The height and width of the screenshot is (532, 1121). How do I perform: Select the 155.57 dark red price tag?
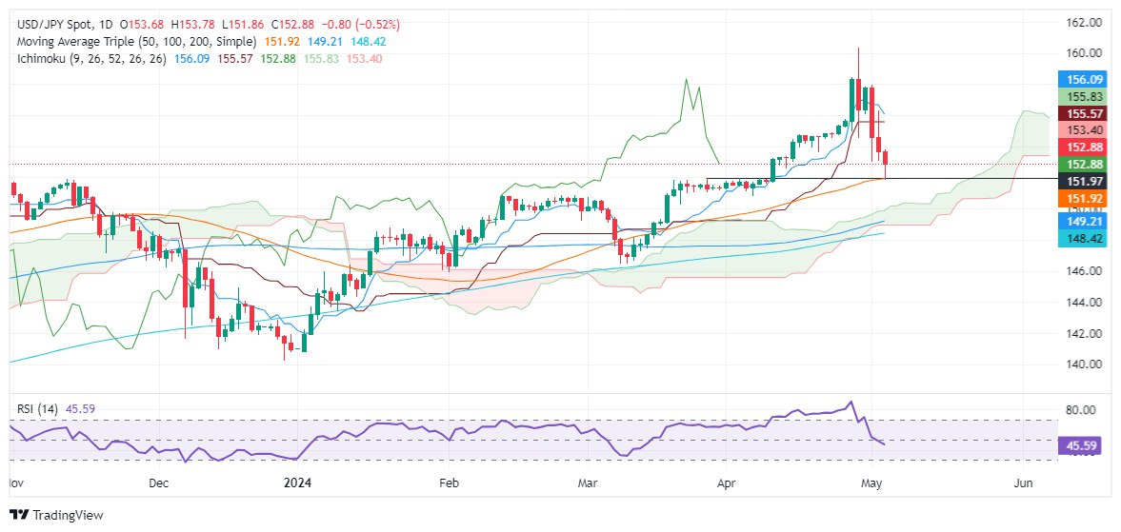tap(1082, 113)
